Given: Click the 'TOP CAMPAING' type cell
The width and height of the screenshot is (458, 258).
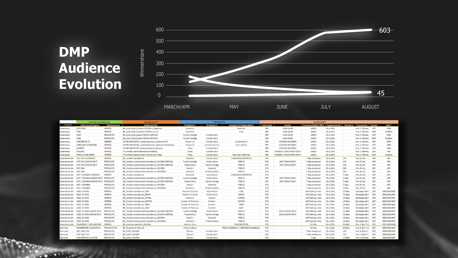Looking at the screenshot, I should pyautogui.click(x=389, y=224).
